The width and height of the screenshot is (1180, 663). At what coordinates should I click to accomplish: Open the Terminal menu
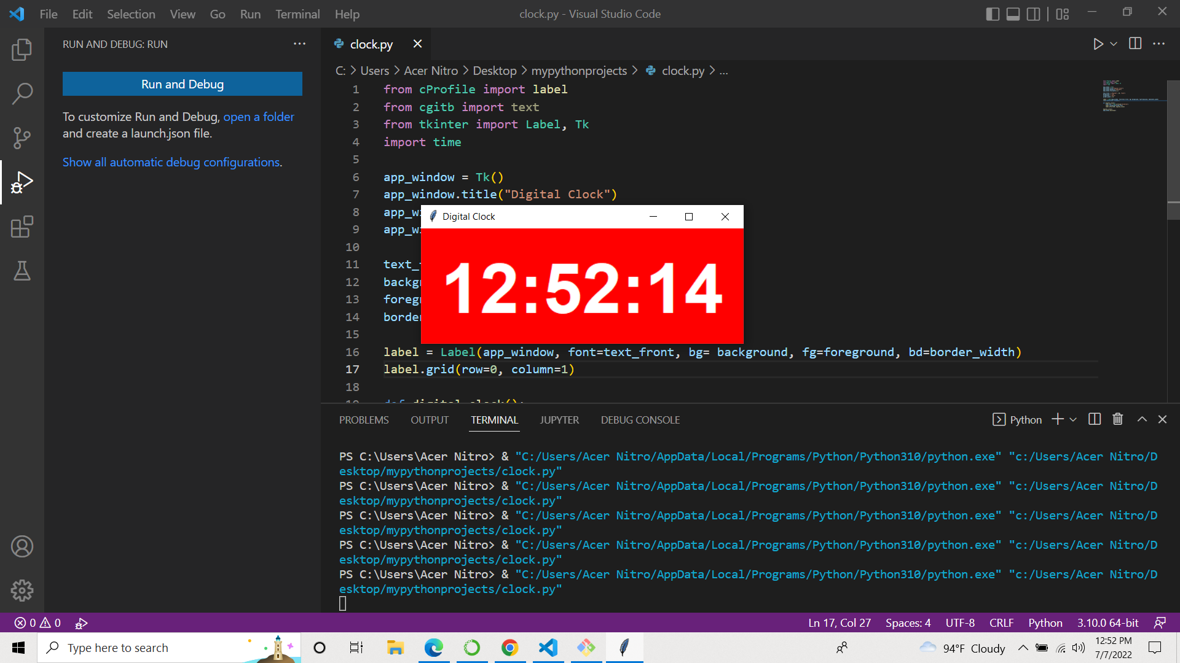click(x=297, y=14)
